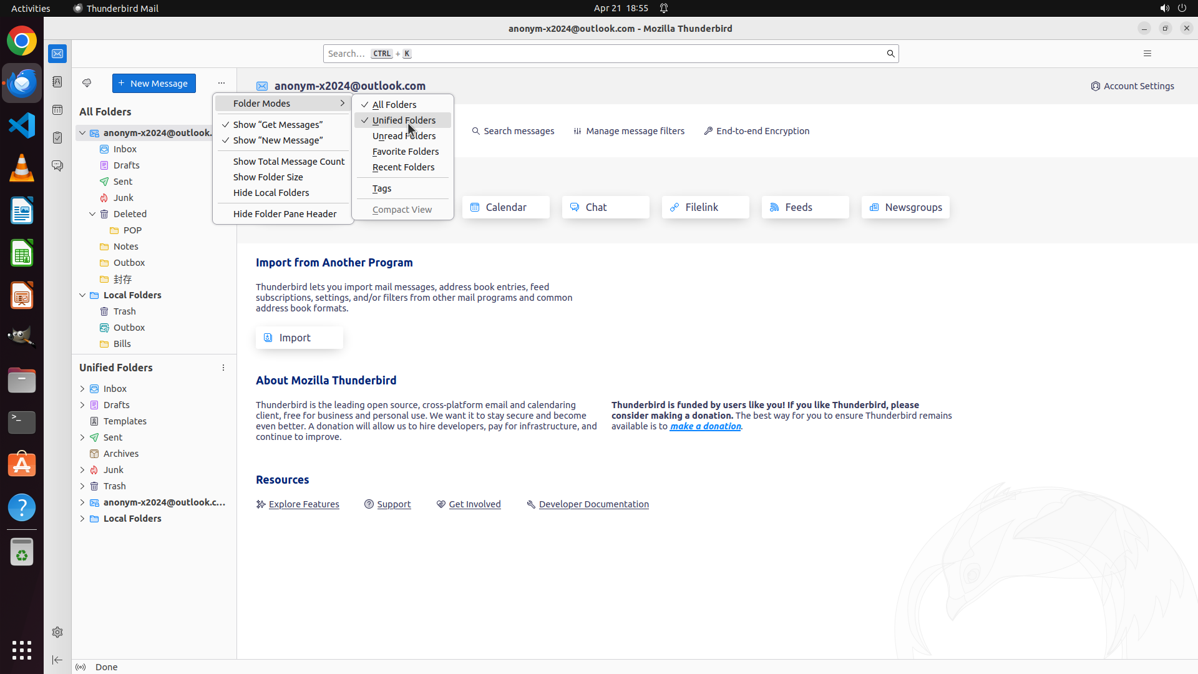This screenshot has height=674, width=1198.
Task: Collapse the Local Folders tree
Action: pos(82,295)
